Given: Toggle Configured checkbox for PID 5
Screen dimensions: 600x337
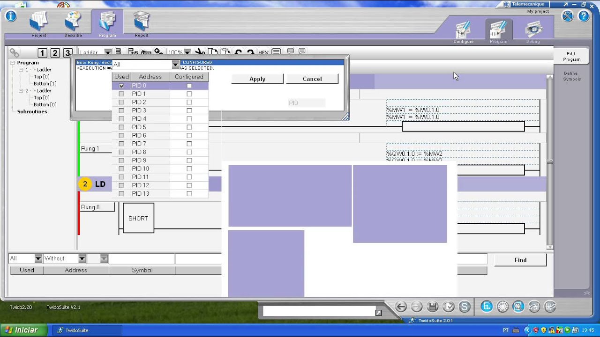Looking at the screenshot, I should click(189, 127).
